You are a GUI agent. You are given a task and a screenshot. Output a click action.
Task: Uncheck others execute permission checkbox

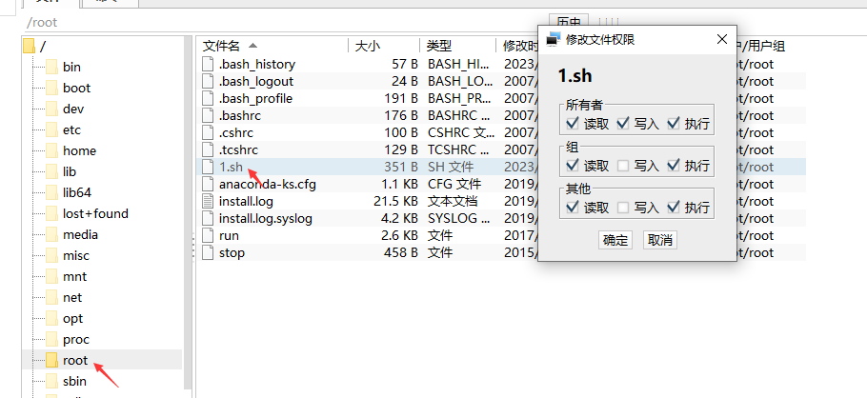coord(674,208)
